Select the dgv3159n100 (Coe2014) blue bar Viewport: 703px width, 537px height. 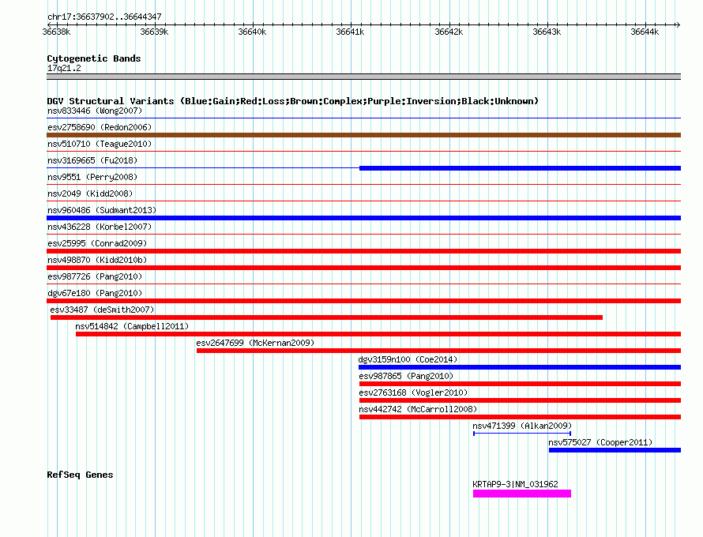click(x=520, y=367)
